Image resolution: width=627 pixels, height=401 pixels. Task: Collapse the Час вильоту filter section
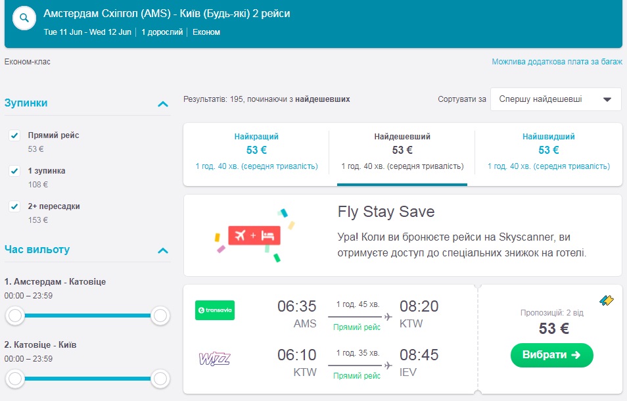click(163, 250)
